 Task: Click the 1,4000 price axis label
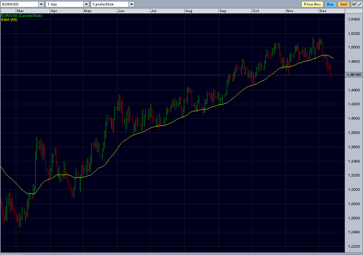tap(354, 118)
